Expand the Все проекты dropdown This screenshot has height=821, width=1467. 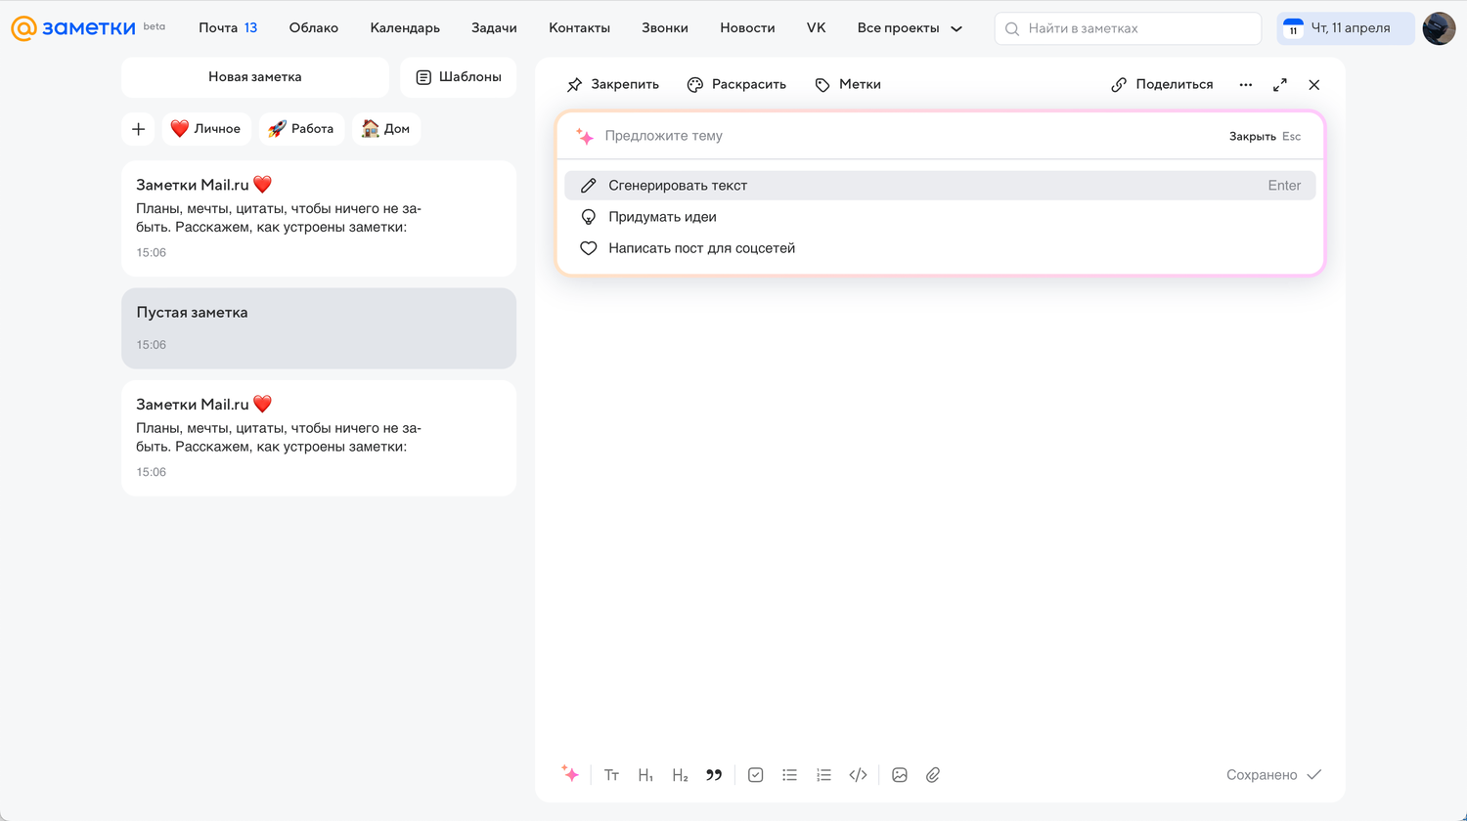910,28
